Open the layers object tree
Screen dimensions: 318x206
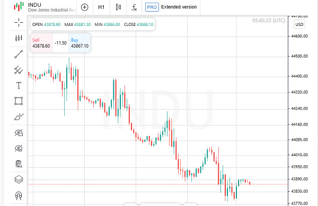[19, 180]
